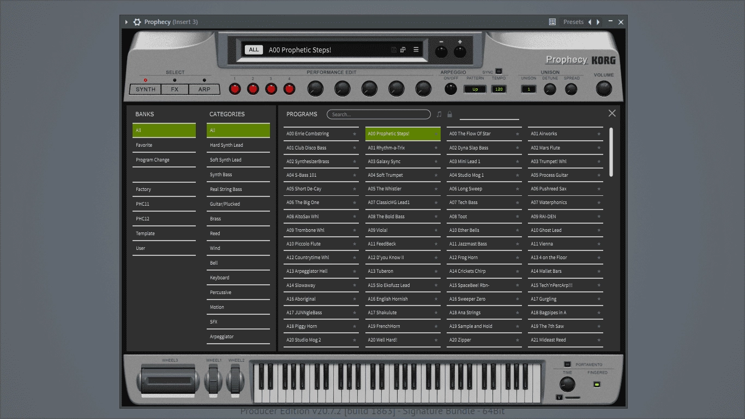
Task: Favorite star for A12 Frog Horn
Action: (x=517, y=258)
